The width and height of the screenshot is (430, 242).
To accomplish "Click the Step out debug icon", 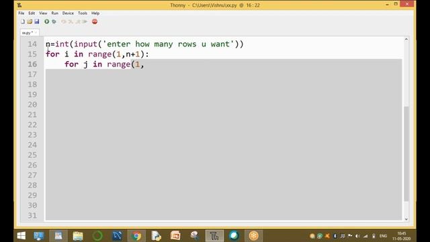I will (78, 22).
